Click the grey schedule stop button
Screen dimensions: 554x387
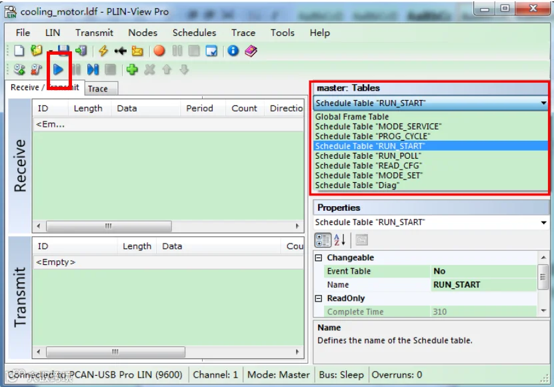tap(111, 69)
